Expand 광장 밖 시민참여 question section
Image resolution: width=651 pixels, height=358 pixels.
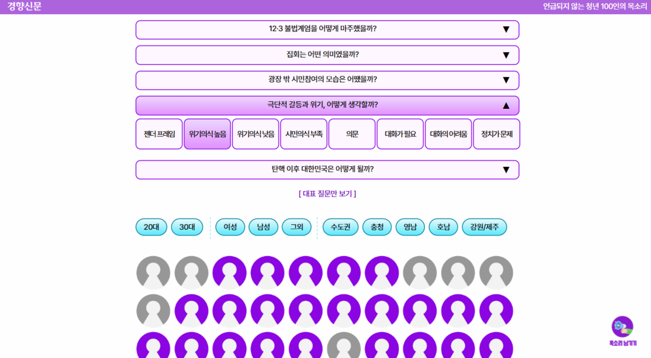pyautogui.click(x=328, y=80)
